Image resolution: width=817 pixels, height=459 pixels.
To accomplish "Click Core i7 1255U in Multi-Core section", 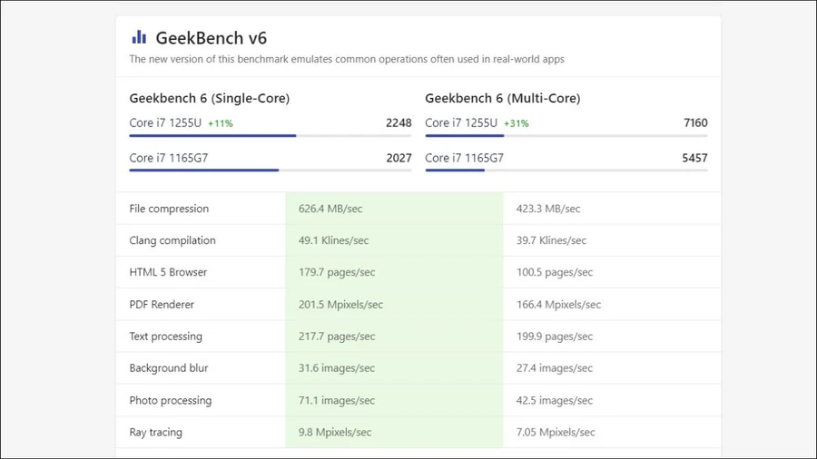I will tap(461, 122).
